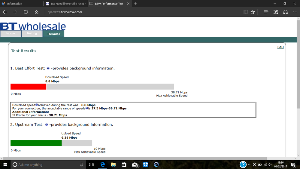Click the horizontal scrollbar thumb
The width and height of the screenshot is (300, 169).
135,158
